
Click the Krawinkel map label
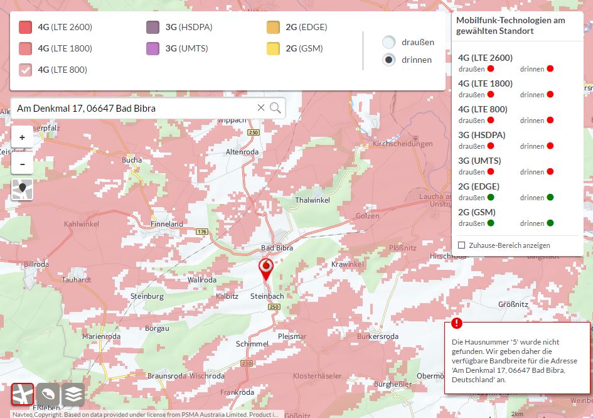click(347, 264)
